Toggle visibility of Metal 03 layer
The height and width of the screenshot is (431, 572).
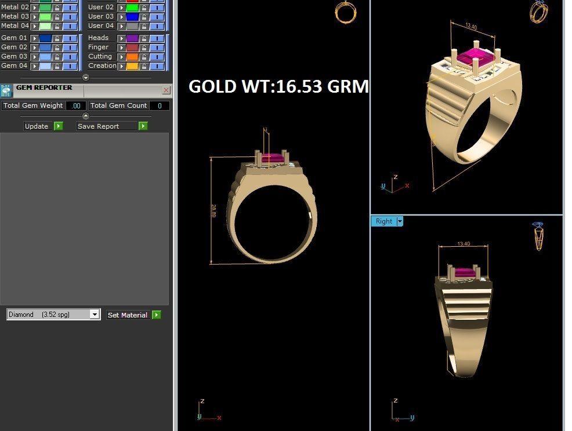click(70, 17)
